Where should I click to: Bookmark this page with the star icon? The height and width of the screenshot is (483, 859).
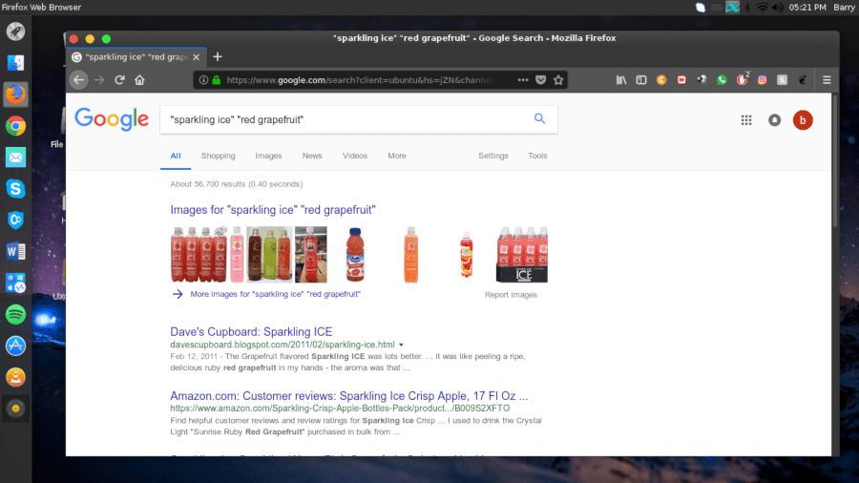[x=558, y=80]
